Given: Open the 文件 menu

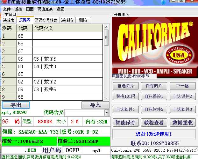Looking at the screenshot, I should coord(7,9).
